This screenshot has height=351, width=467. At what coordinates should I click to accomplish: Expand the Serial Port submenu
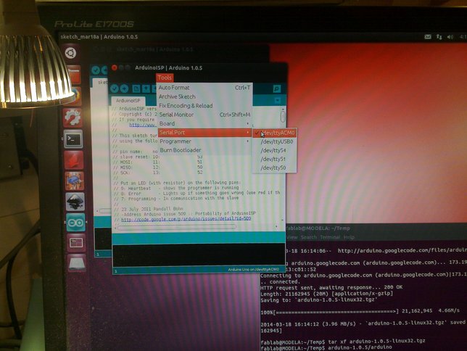204,132
